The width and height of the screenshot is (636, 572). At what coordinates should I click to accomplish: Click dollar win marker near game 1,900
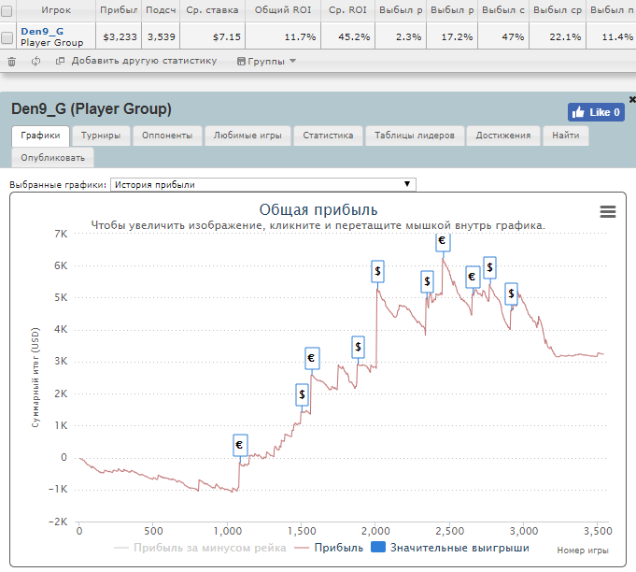[358, 347]
